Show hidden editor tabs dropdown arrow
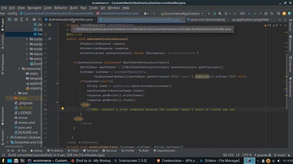 click(280, 20)
